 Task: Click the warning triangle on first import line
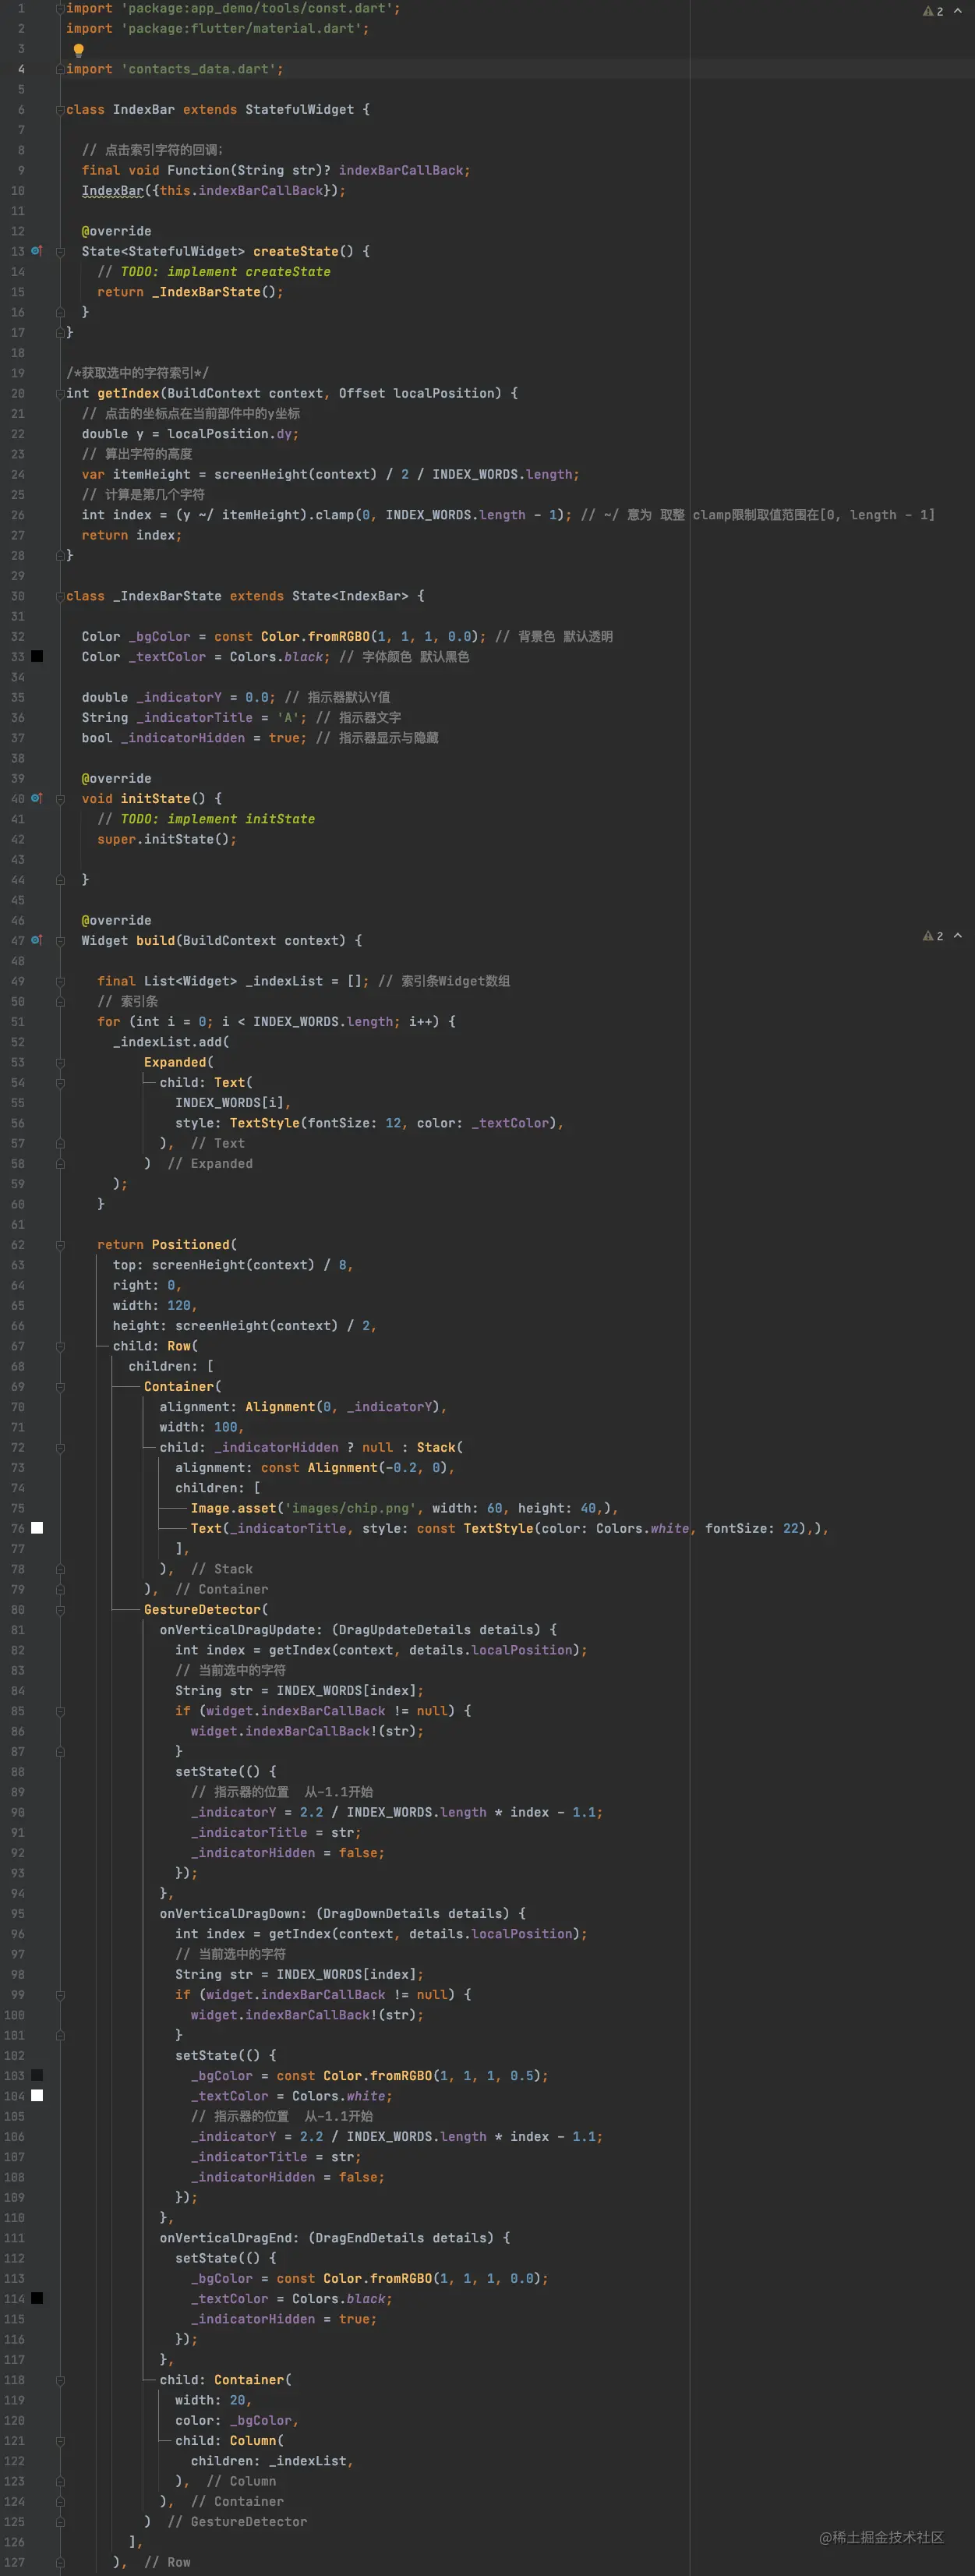928,11
